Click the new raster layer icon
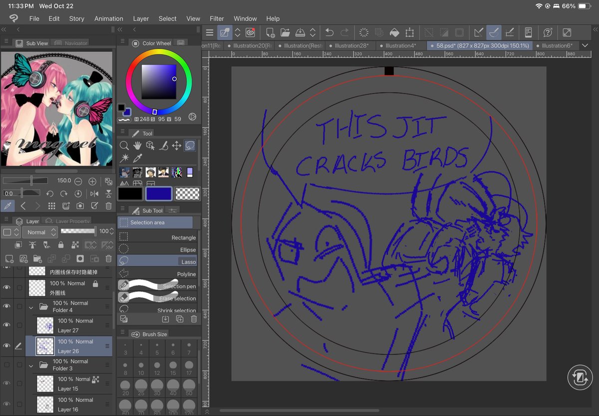Image resolution: width=599 pixels, height=416 pixels. (x=9, y=258)
